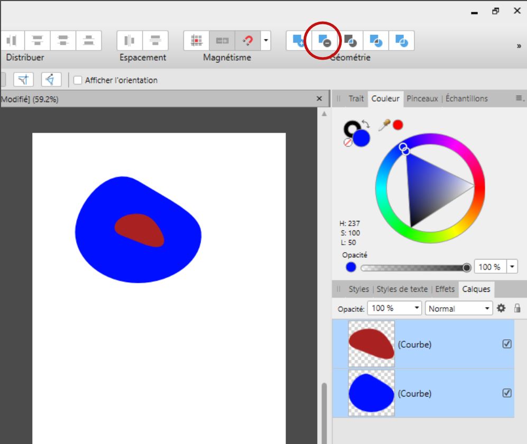Click the align top icon
Image resolution: width=527 pixels, height=444 pixels.
(x=38, y=41)
